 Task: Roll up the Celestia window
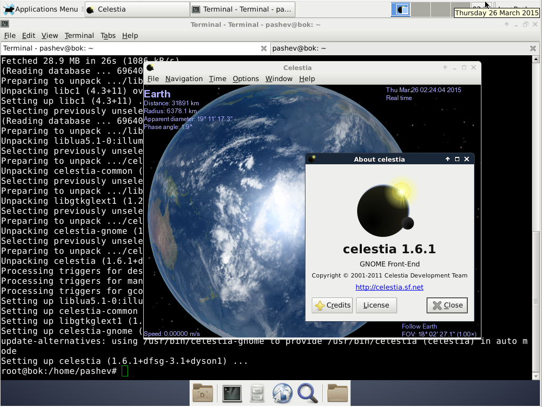445,68
